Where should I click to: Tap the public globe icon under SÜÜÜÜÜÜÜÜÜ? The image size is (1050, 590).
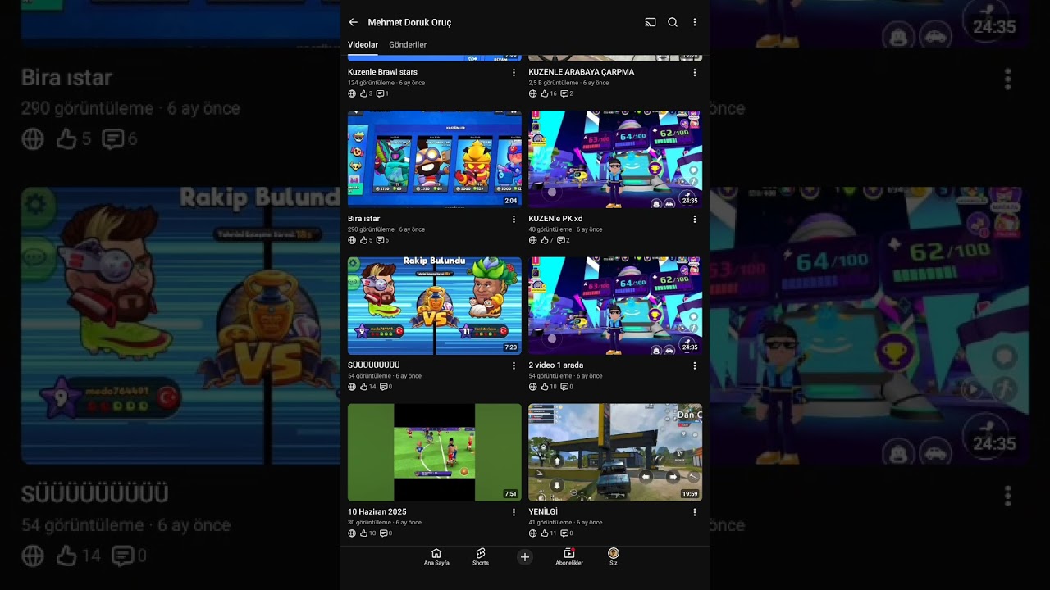tap(352, 387)
